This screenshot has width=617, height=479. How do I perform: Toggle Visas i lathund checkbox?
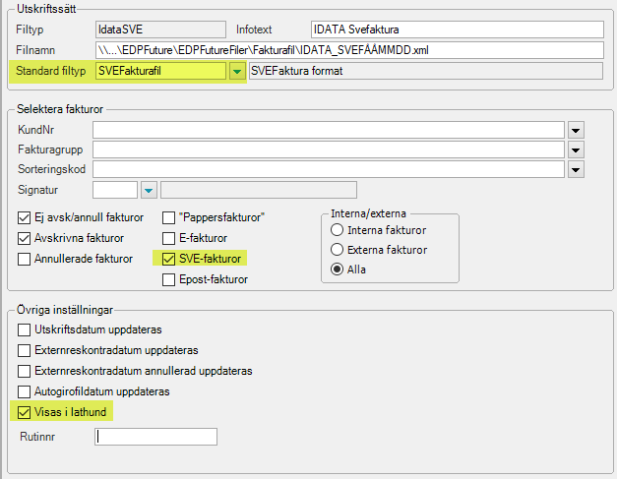(24, 412)
